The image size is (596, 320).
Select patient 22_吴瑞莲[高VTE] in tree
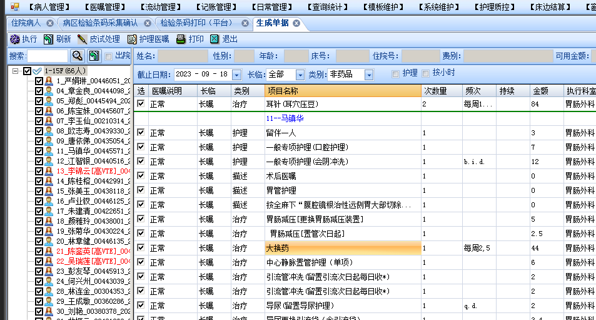(x=93, y=261)
